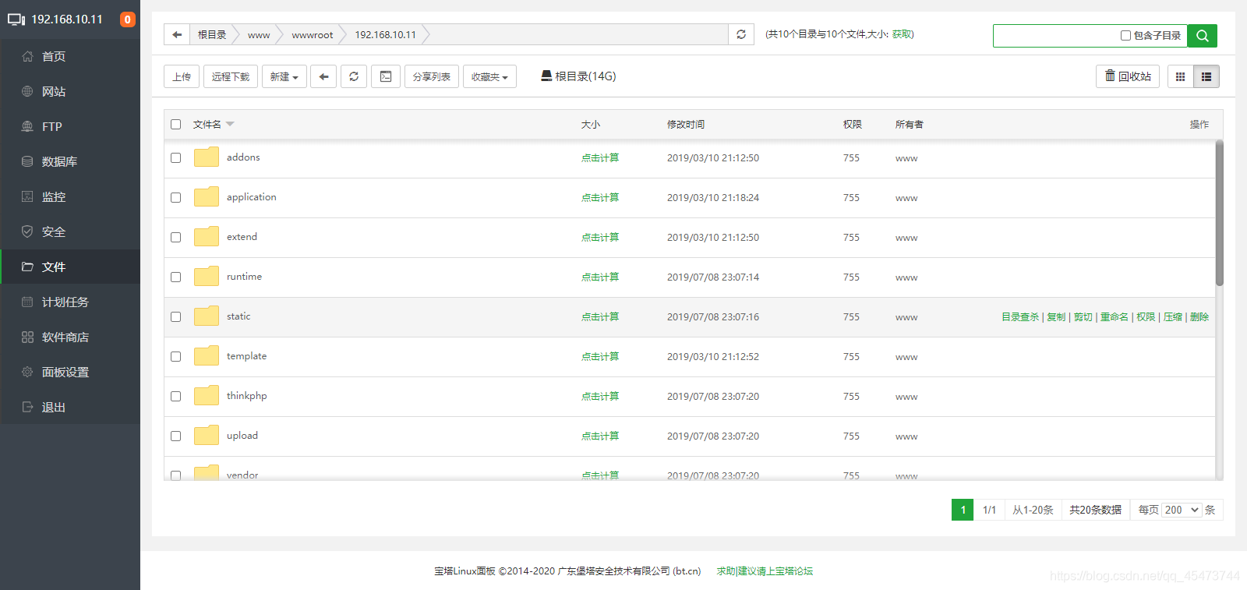The width and height of the screenshot is (1247, 590).
Task: Open the 数据库 database icon
Action: coord(27,161)
